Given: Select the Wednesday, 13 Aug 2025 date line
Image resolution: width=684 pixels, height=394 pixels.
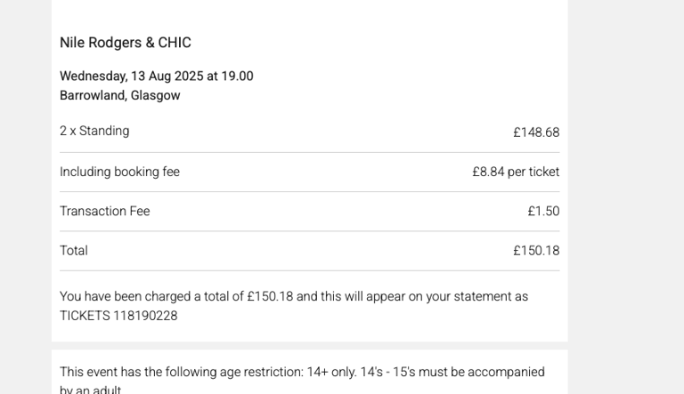Looking at the screenshot, I should [156, 76].
